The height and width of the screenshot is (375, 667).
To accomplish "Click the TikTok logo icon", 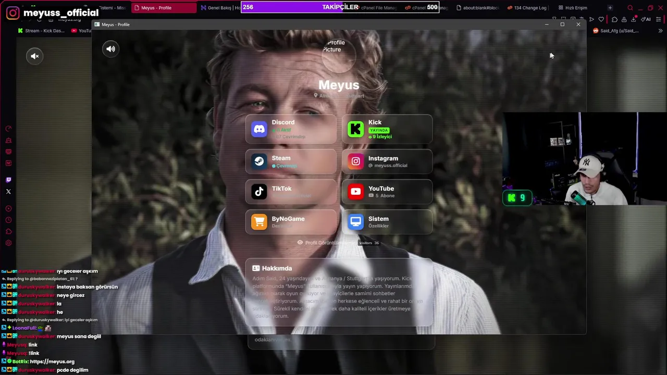I will [259, 192].
